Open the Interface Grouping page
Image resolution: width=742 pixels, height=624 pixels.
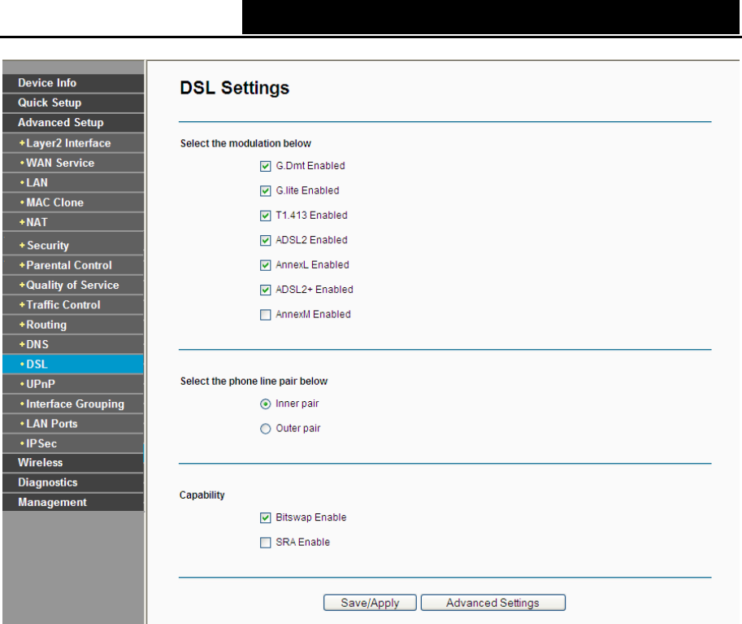point(73,404)
